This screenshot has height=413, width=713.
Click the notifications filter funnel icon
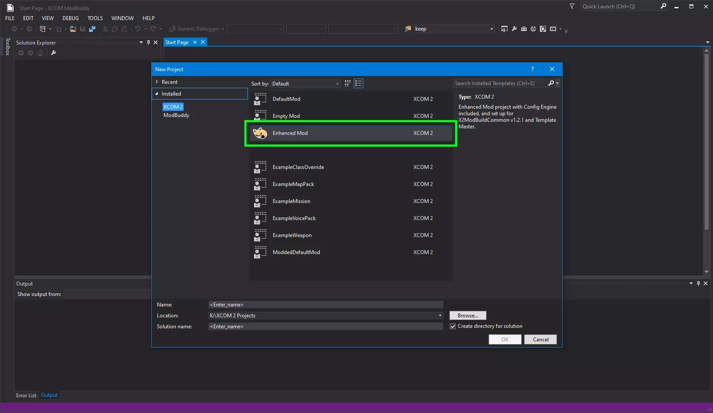(x=572, y=6)
